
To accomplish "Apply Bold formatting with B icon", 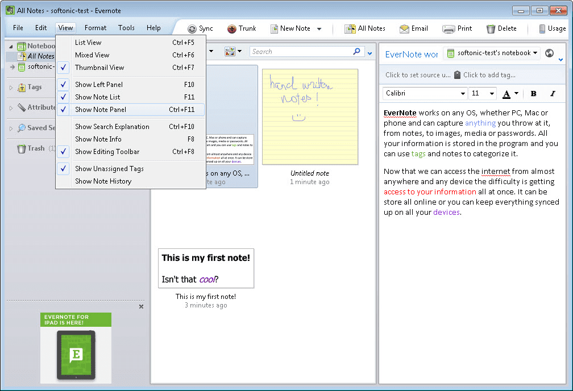I will tap(534, 94).
